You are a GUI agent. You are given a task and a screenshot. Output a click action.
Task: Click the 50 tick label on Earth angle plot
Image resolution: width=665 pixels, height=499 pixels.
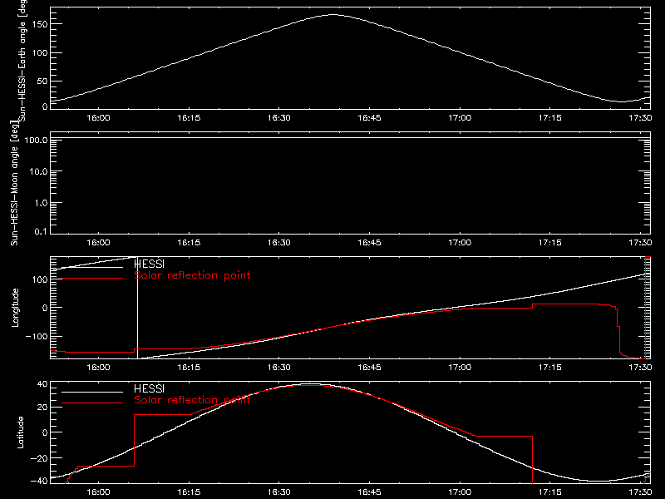tap(42, 81)
